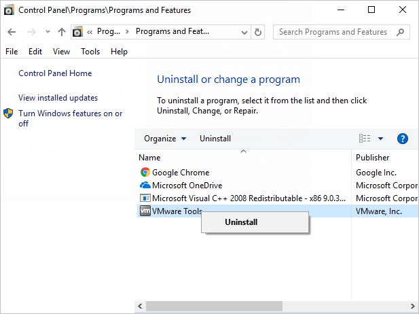419x314 pixels.
Task: Click the breadcrumb overflow chevrons
Action: click(90, 32)
